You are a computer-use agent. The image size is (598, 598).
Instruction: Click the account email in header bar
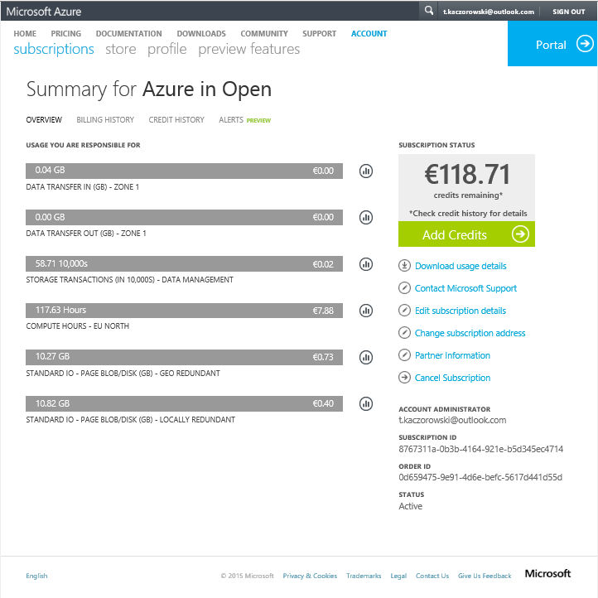(488, 12)
